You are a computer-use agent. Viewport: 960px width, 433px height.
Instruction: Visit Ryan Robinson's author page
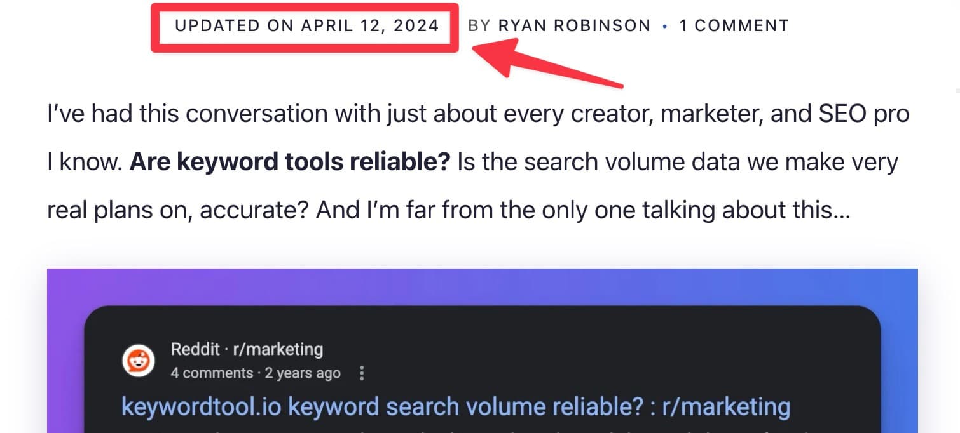click(575, 25)
